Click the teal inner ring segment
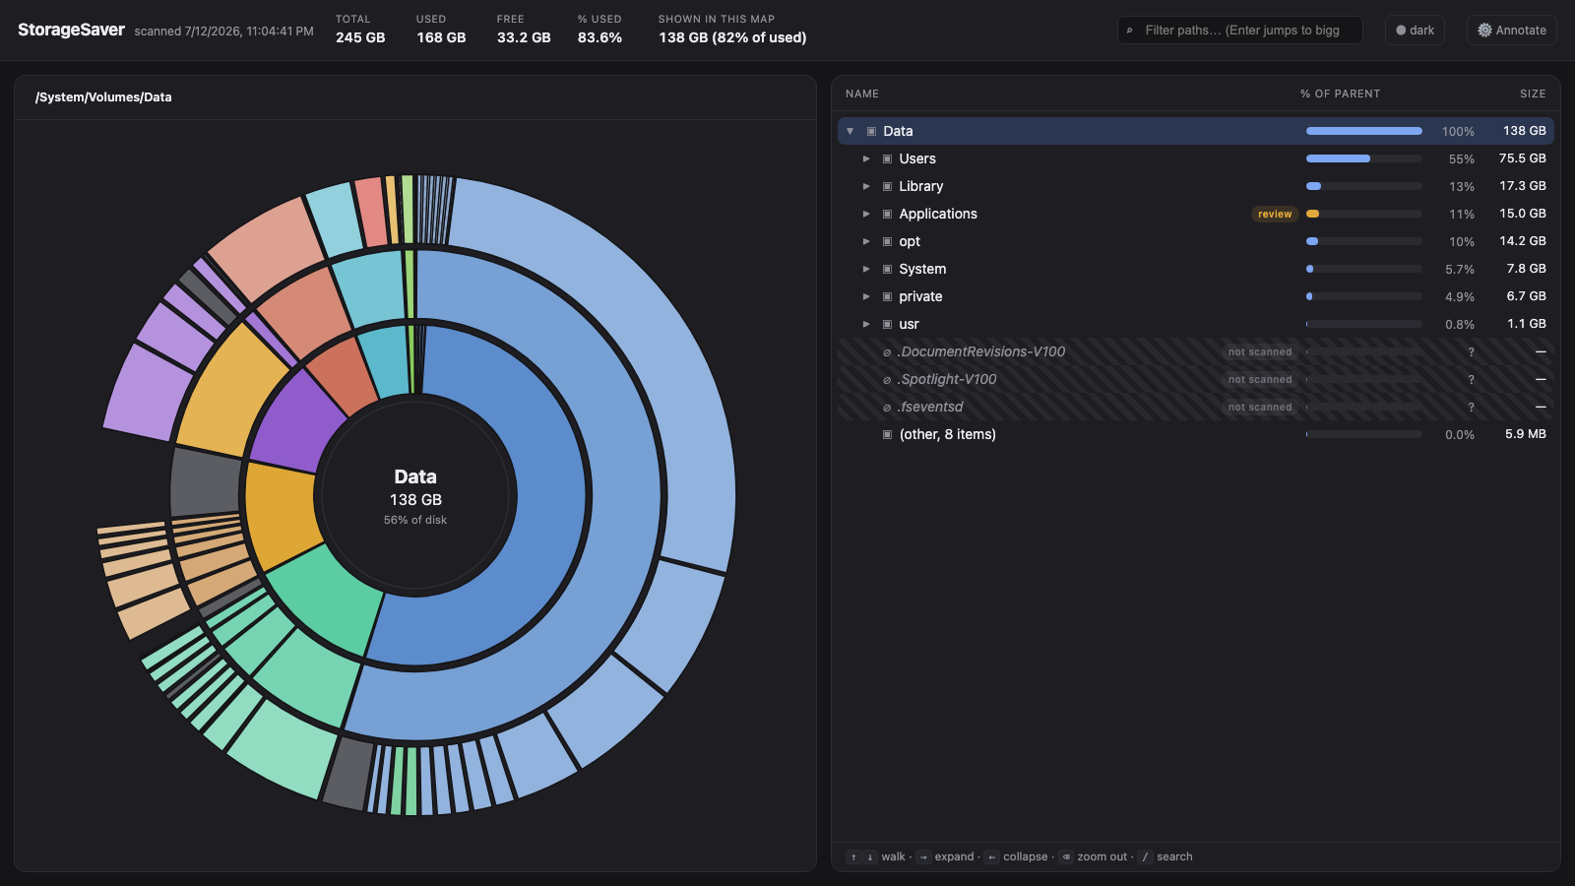Viewport: 1575px width, 886px height. pos(387,361)
